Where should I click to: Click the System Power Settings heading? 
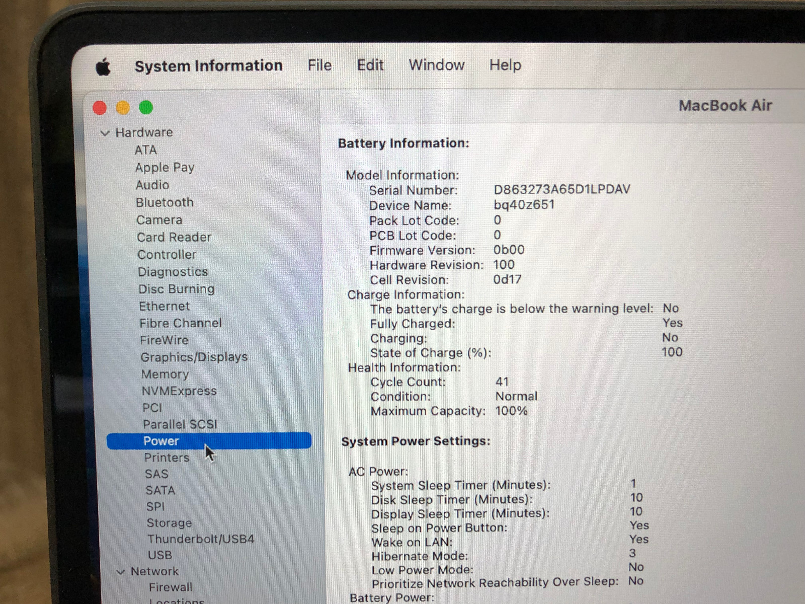coord(416,441)
